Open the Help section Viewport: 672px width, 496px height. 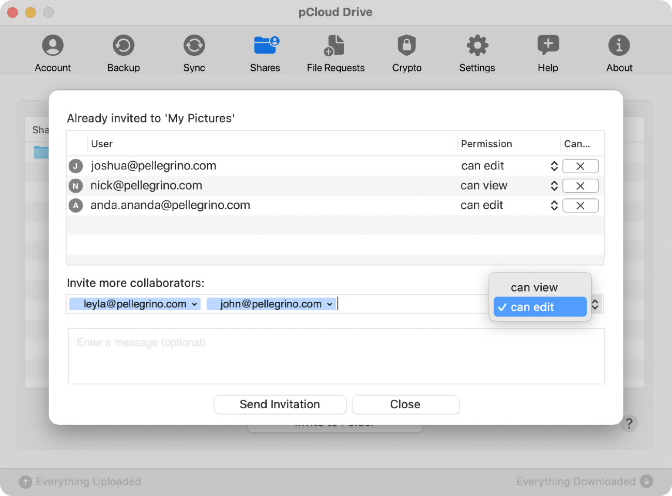coord(548,53)
